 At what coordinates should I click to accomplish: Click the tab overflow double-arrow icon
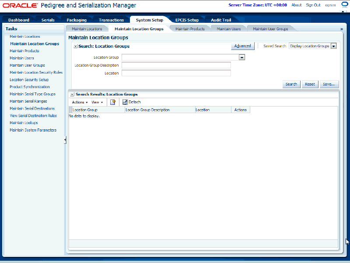(x=342, y=29)
